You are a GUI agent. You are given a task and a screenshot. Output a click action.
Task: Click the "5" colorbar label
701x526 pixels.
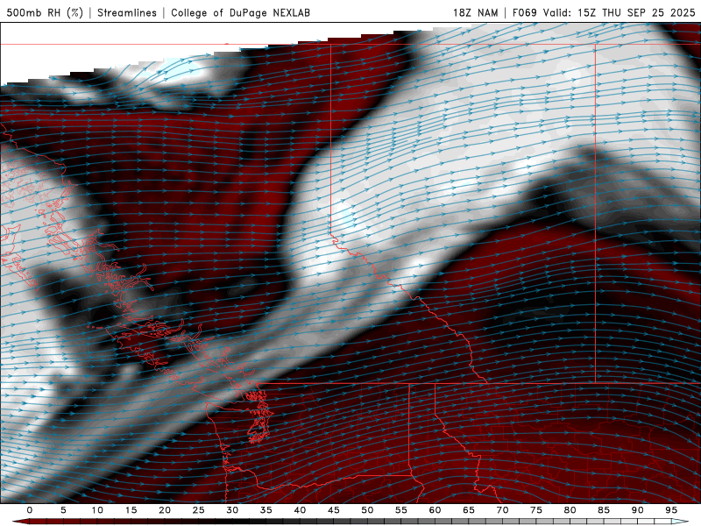click(x=63, y=510)
